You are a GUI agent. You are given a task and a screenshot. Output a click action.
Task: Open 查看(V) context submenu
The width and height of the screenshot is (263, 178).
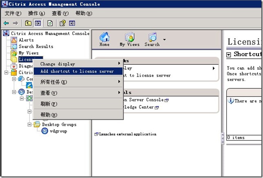78,93
